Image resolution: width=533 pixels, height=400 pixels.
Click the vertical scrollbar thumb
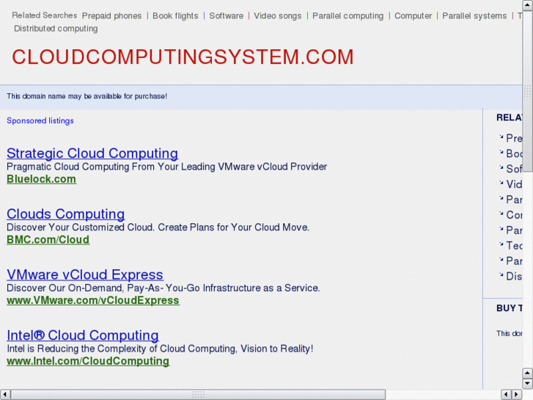point(528,91)
